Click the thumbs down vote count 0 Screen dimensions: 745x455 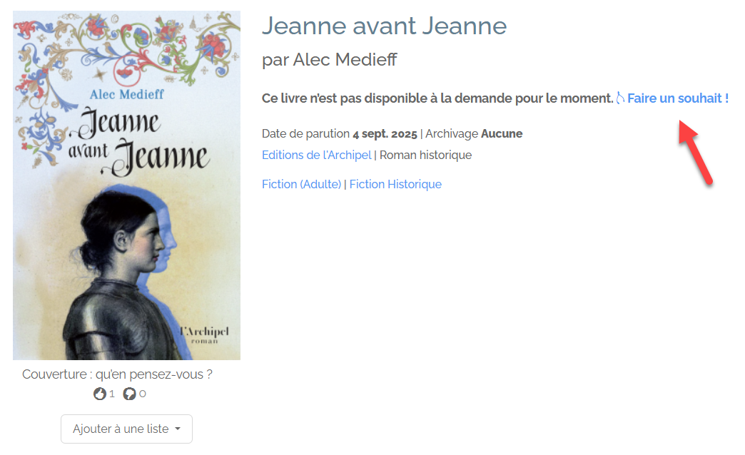(x=143, y=394)
